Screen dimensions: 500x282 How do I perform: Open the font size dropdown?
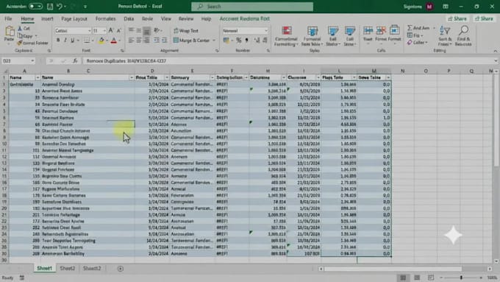[x=104, y=31]
